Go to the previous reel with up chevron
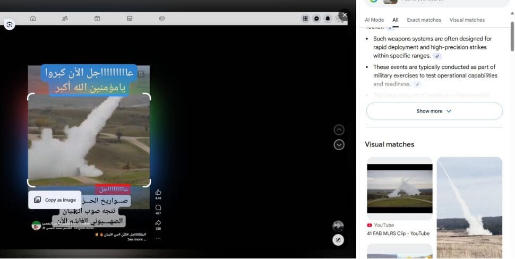The image size is (515, 259). point(339,130)
